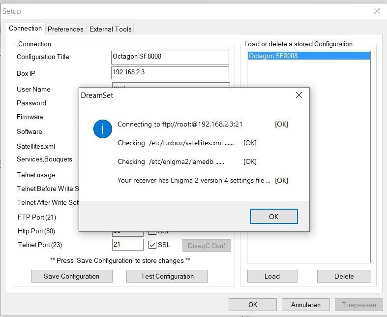This screenshot has width=387, height=317.
Task: Click the Box IP input field
Action: click(x=170, y=73)
